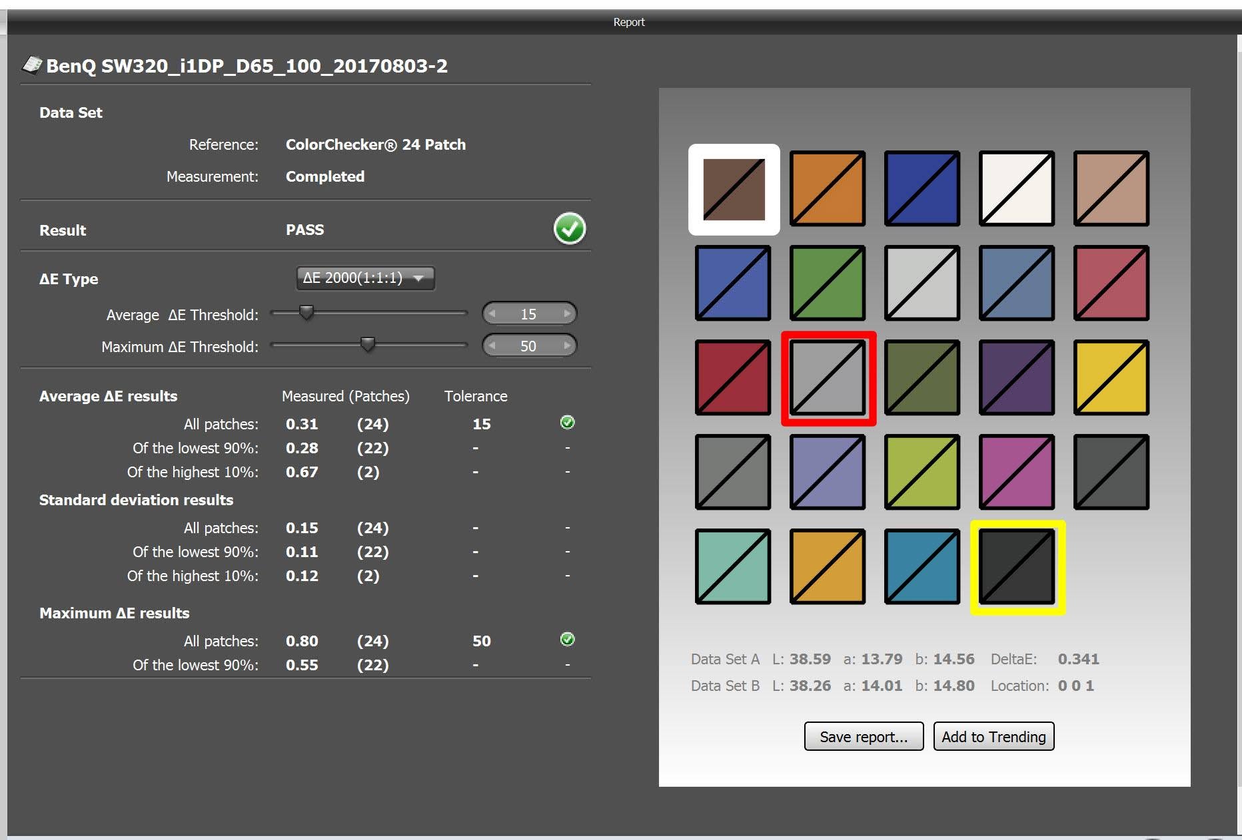Increase Maximum ΔE Threshold with right arrow
This screenshot has width=1242, height=840.
coord(567,345)
